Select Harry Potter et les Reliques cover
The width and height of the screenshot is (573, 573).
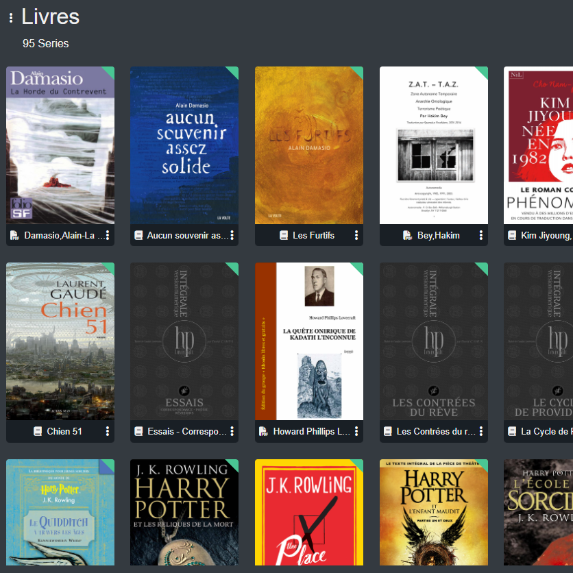click(x=184, y=514)
